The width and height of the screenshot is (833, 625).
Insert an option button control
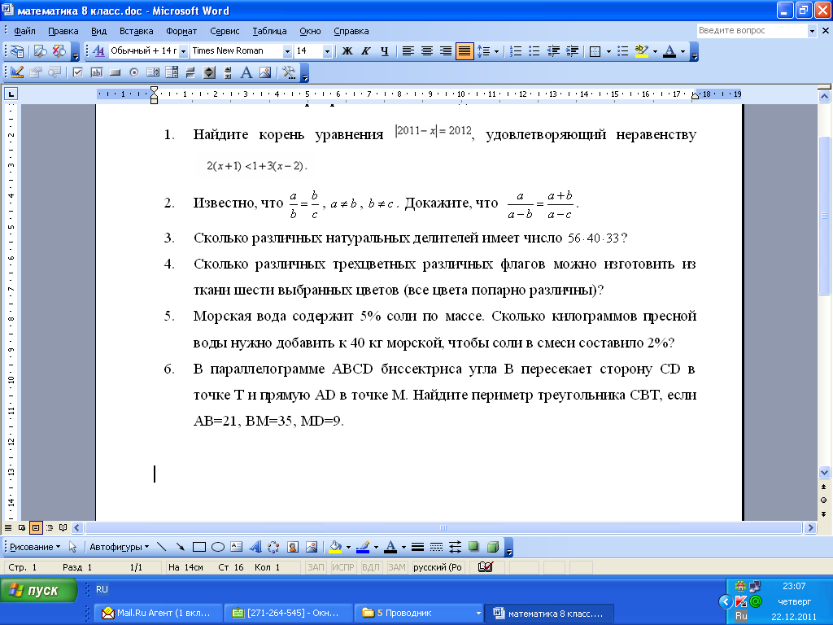click(134, 72)
